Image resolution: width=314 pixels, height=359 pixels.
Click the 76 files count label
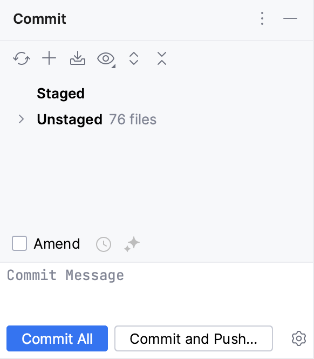tap(133, 119)
